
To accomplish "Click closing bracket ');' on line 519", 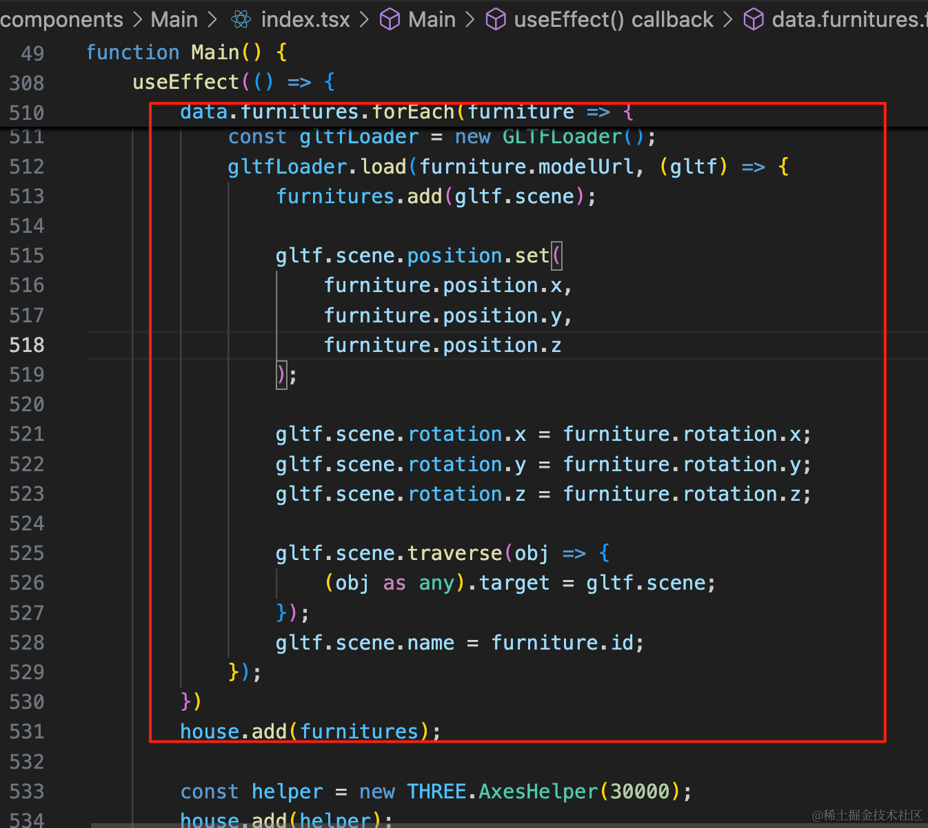I will (x=287, y=375).
